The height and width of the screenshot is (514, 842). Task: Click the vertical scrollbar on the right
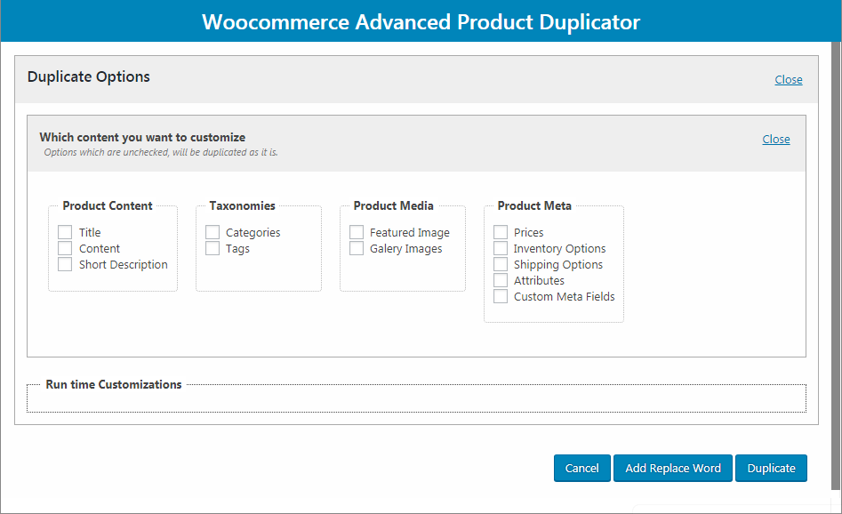click(836, 267)
